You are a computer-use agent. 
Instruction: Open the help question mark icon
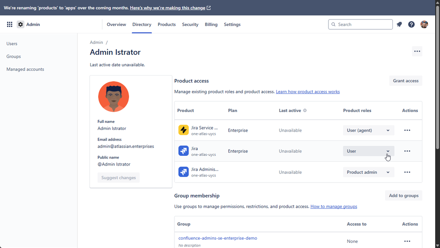click(411, 24)
